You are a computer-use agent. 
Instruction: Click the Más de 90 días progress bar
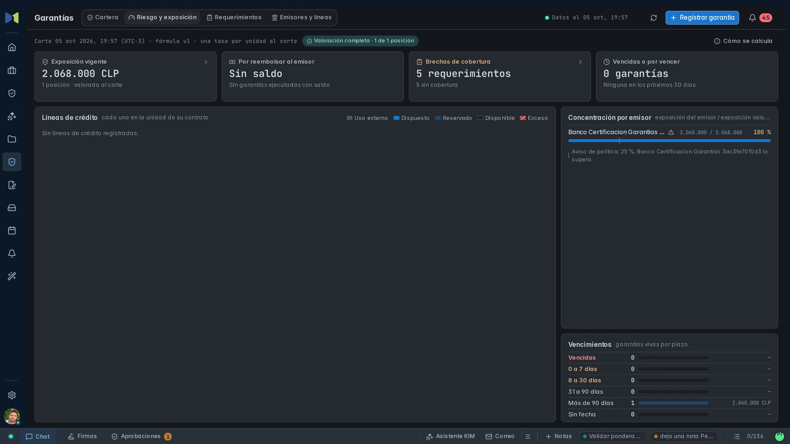673,403
